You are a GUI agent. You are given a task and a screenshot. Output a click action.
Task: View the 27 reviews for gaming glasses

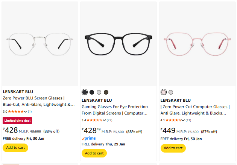pos(109,121)
